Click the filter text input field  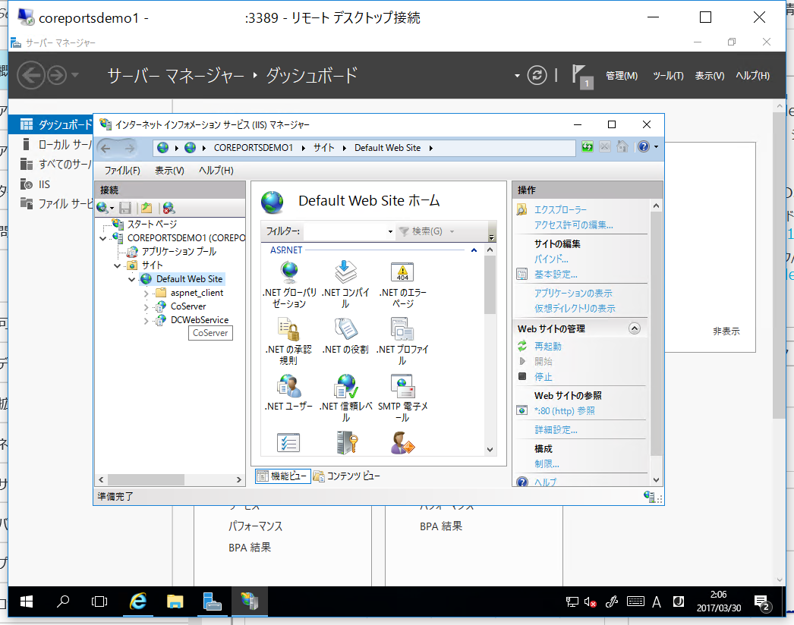345,231
